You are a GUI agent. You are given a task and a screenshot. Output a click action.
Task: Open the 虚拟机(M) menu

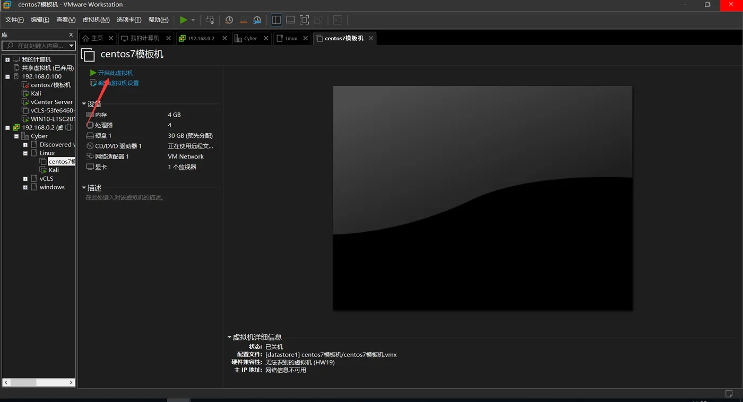pos(96,20)
